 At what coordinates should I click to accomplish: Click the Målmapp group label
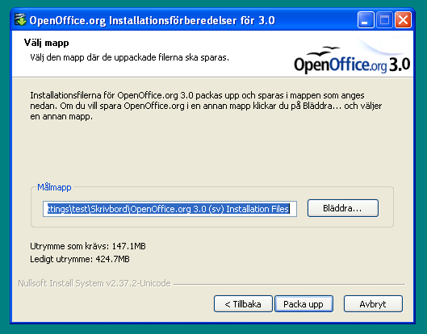tap(54, 187)
